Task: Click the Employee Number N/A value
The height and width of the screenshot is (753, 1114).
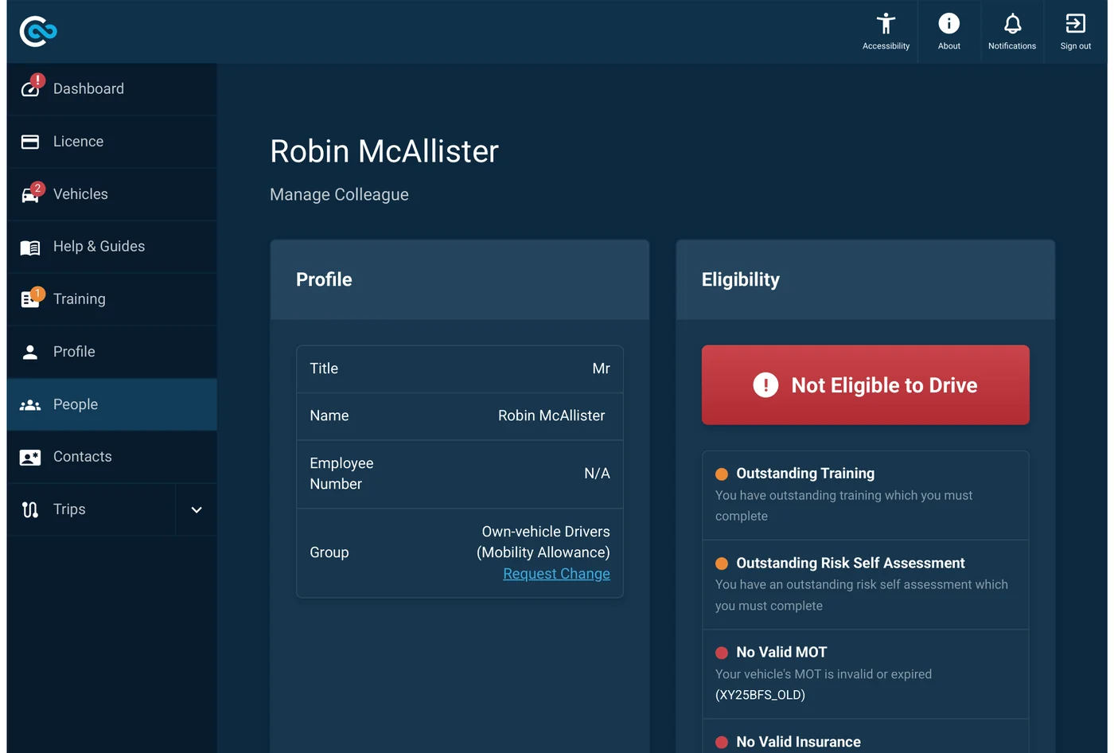Action: tap(597, 474)
